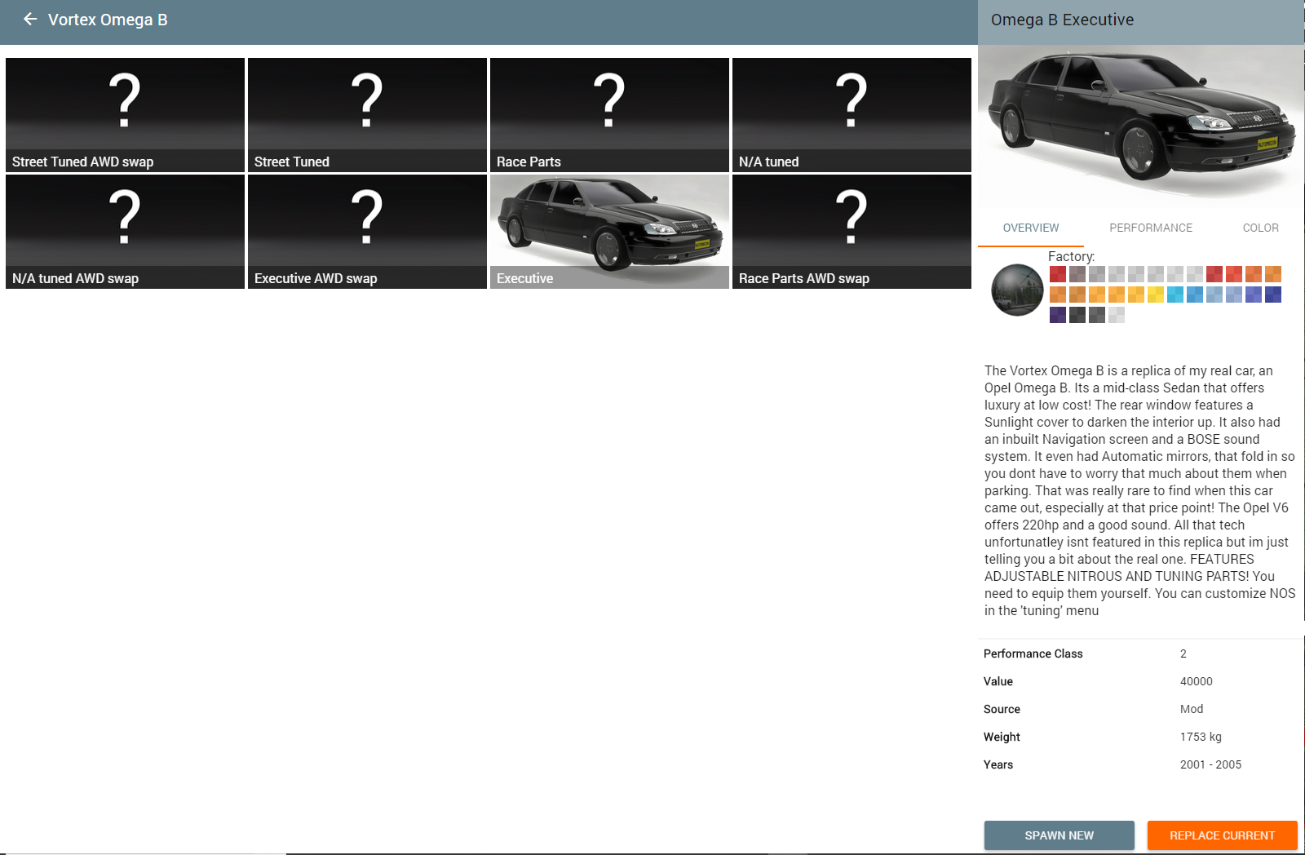Select the first red factory swatch

[1058, 274]
